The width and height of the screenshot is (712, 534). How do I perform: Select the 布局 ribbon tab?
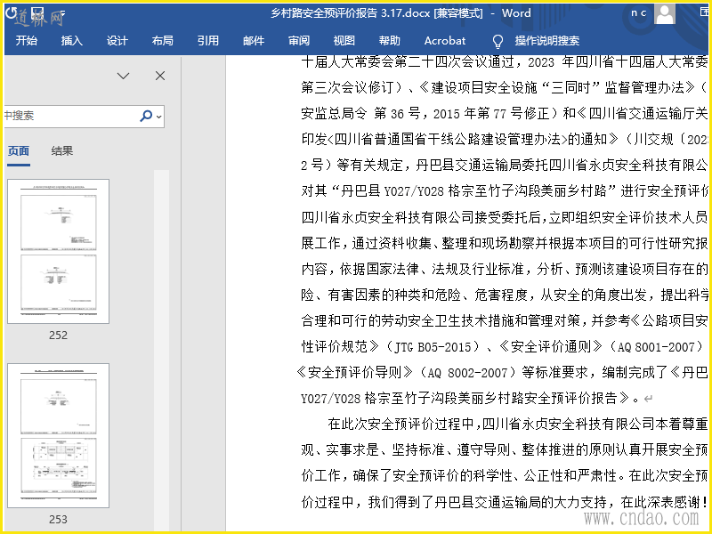point(163,40)
